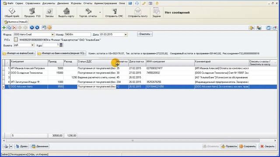Open the Журналы menu
The image size is (280, 157).
pos(76,3)
